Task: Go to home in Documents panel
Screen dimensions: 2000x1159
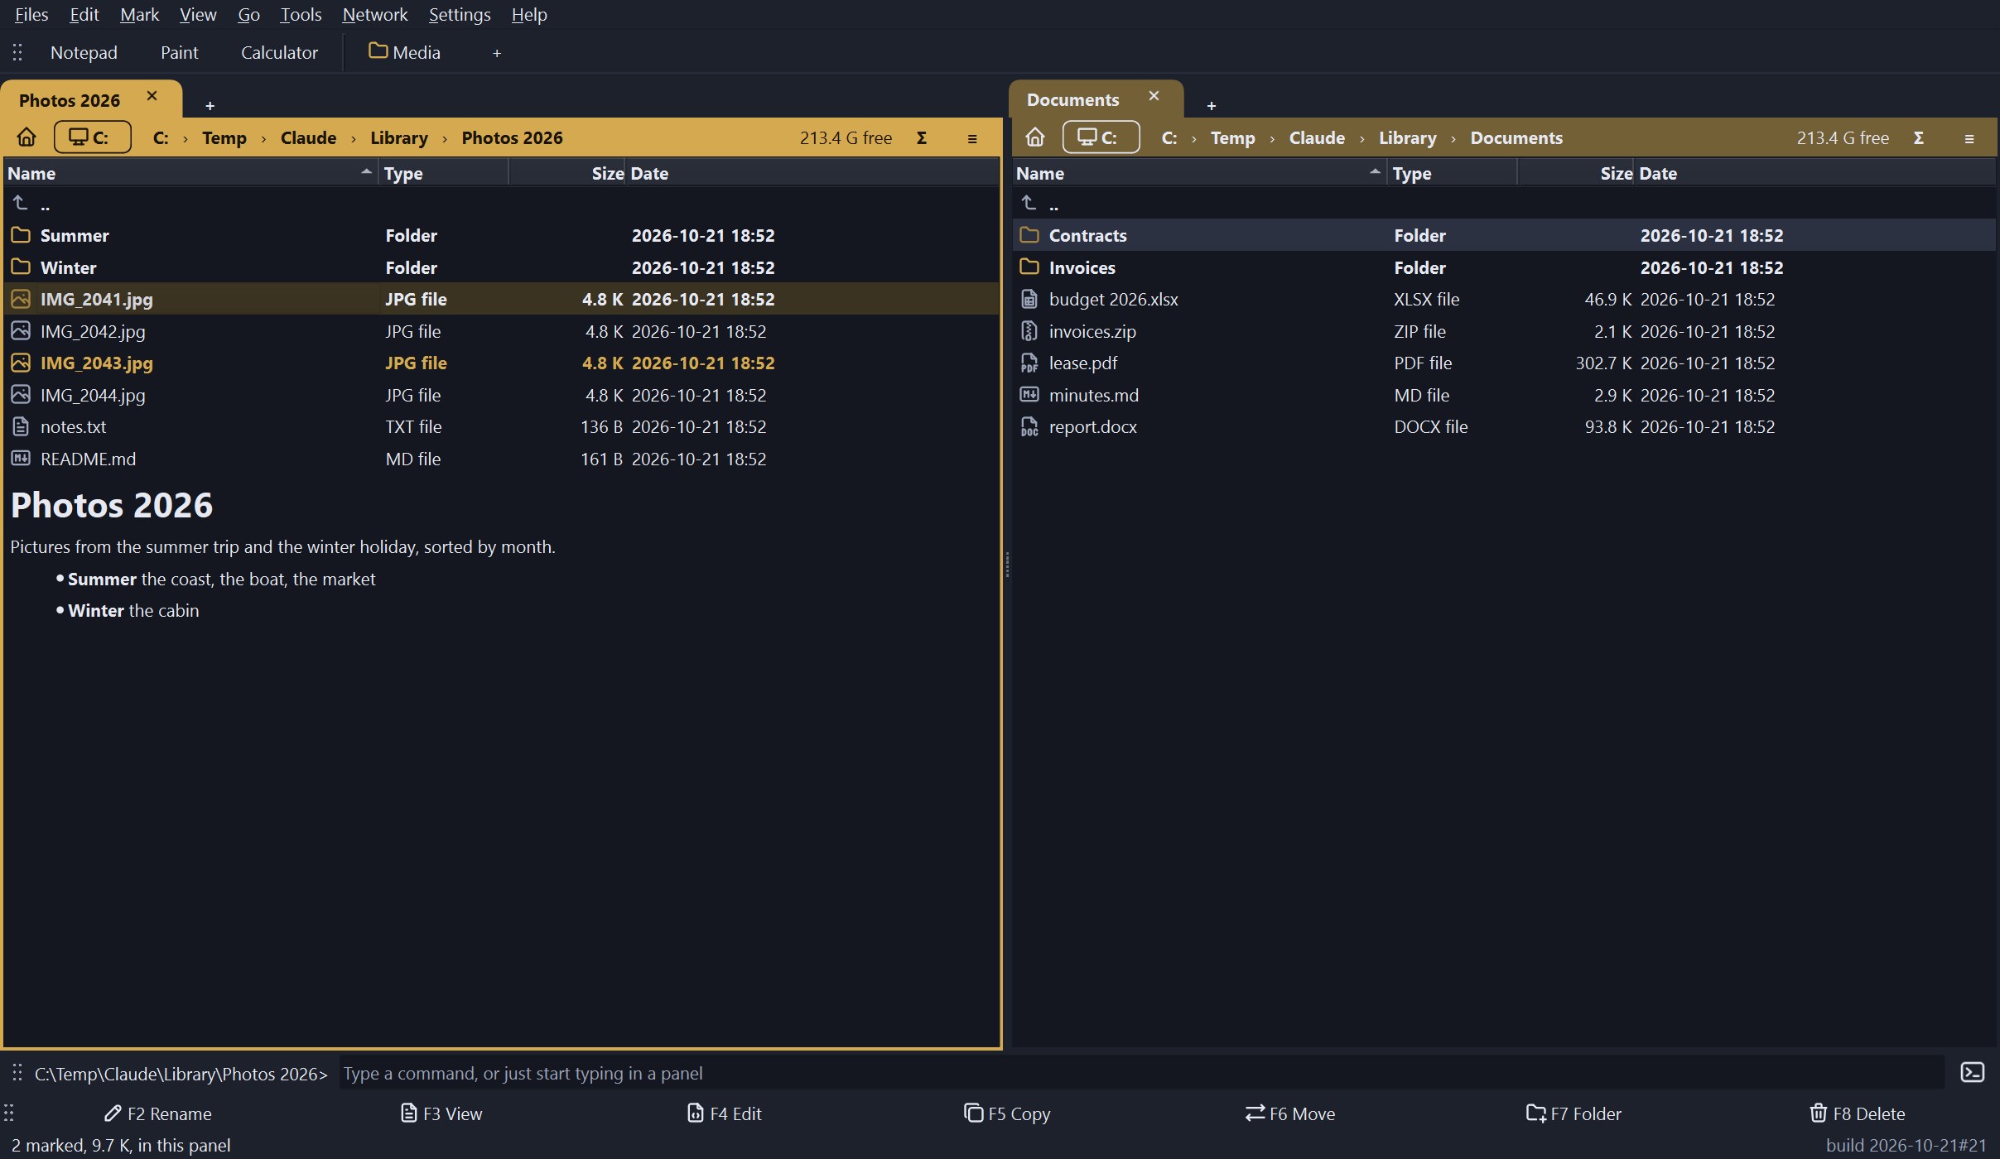Action: [x=1035, y=137]
